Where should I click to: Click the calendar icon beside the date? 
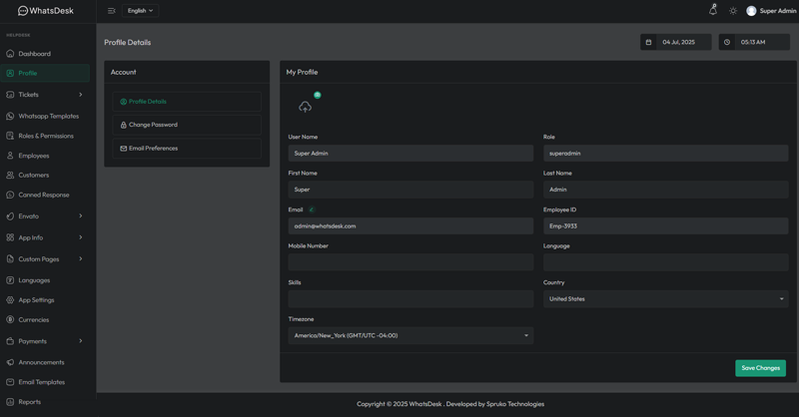pos(648,42)
